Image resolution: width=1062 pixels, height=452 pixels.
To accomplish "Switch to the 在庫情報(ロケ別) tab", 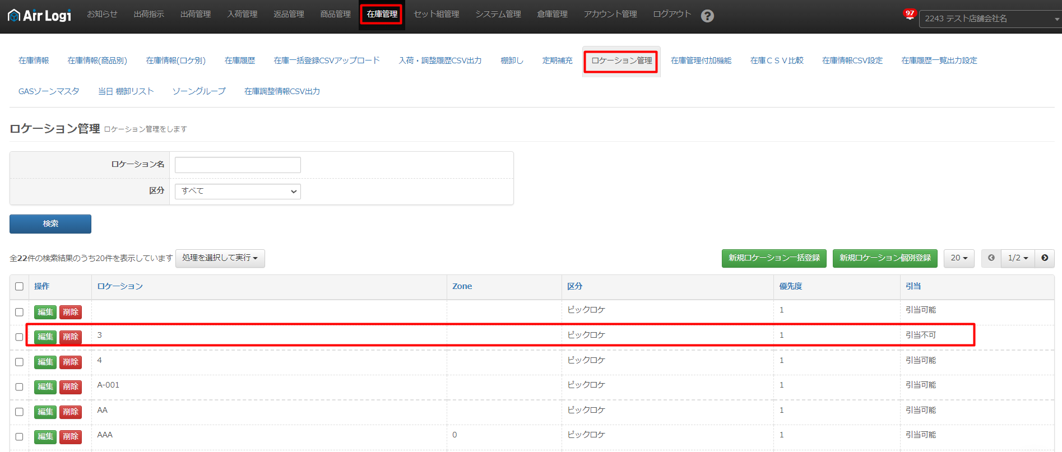I will click(x=175, y=60).
